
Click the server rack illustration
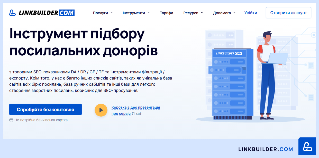point(231,84)
